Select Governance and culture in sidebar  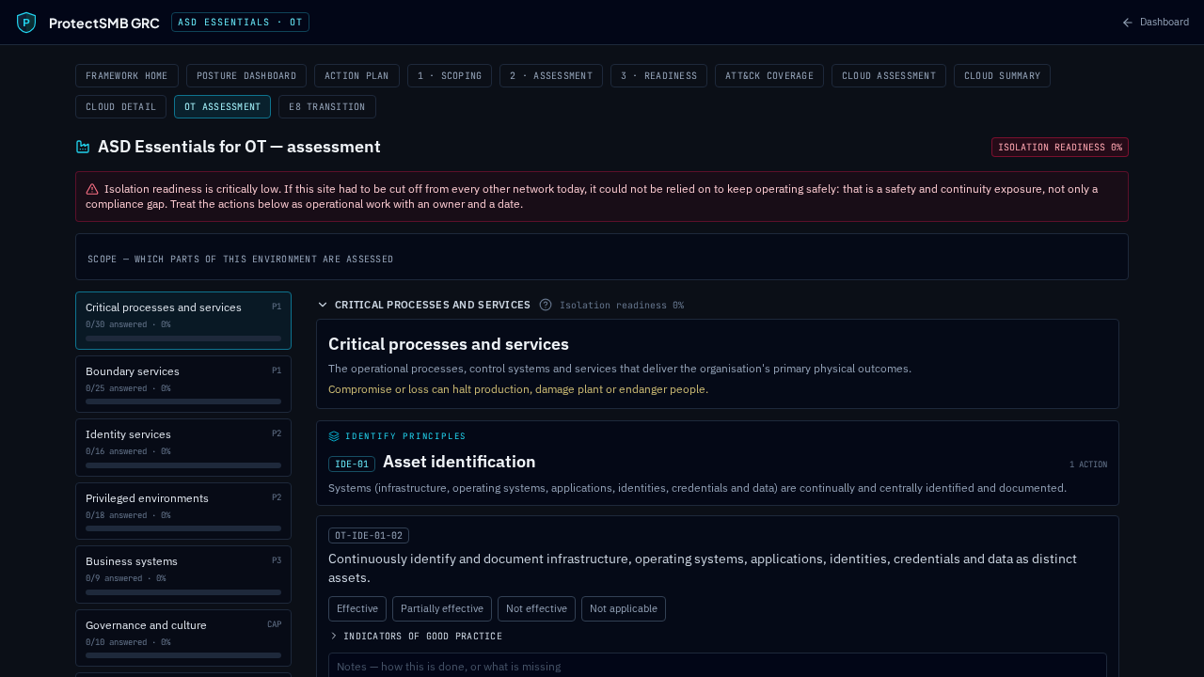click(183, 638)
